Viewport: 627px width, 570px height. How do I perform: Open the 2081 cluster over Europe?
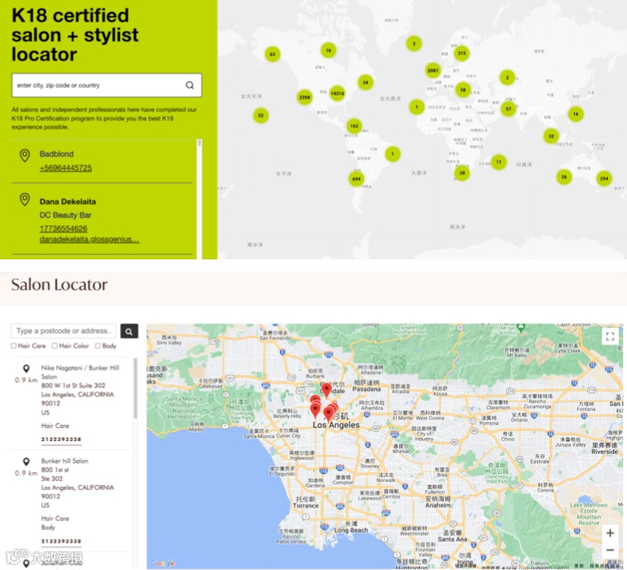point(433,70)
